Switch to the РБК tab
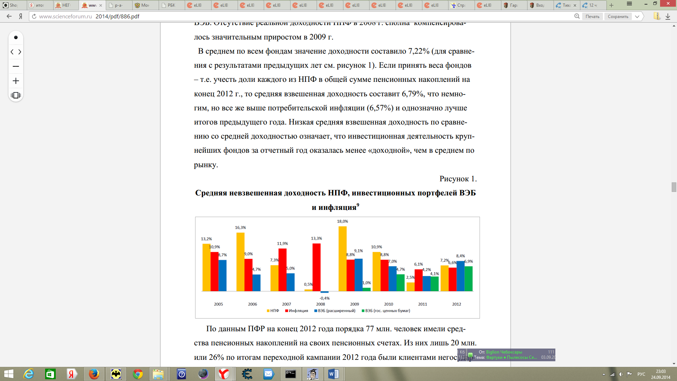This screenshot has width=677, height=381. tap(171, 5)
